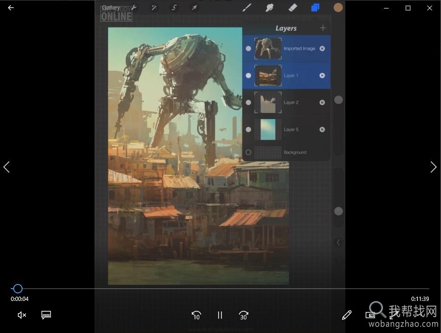Click the "Layer 2" name text
Image resolution: width=441 pixels, height=333 pixels.
pyautogui.click(x=291, y=102)
